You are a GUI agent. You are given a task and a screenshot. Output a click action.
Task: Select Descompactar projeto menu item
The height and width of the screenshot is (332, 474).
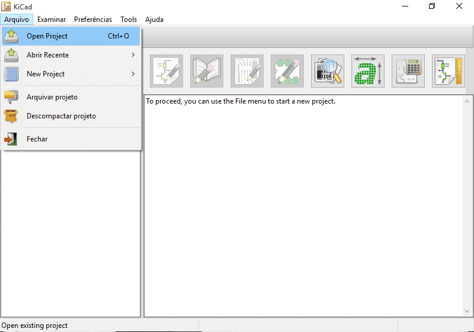tap(71, 116)
